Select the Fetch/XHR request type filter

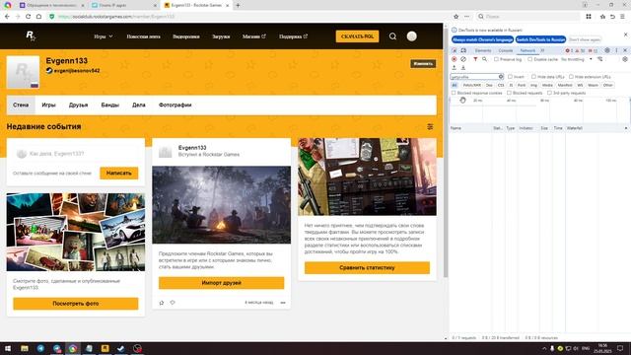coord(471,86)
